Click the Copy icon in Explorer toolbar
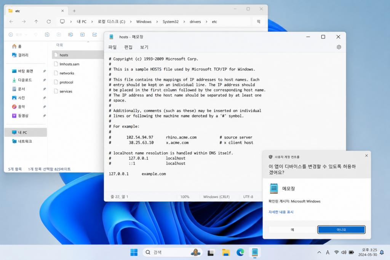The height and width of the screenshot is (260, 390). [x=47, y=35]
